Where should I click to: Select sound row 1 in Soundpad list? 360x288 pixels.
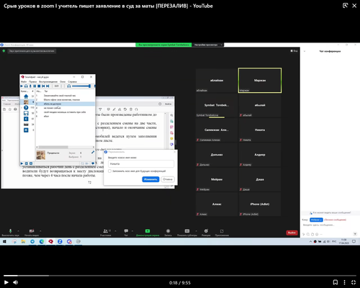tap(66, 96)
